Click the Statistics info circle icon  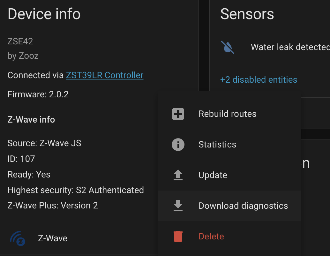(x=178, y=145)
